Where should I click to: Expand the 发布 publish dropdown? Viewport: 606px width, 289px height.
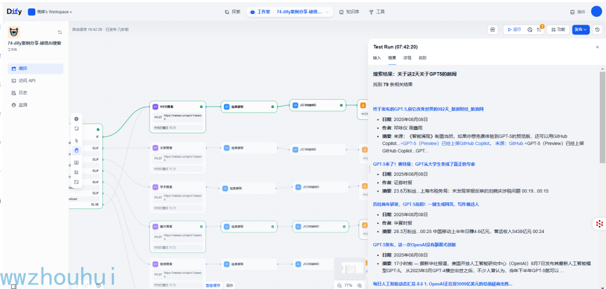(581, 30)
